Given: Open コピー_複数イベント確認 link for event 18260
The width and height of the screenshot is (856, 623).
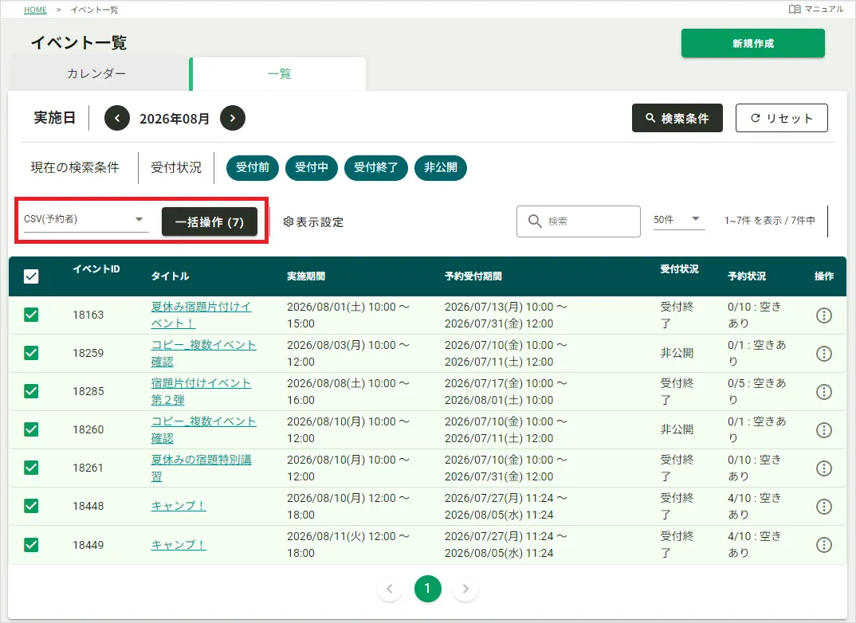Looking at the screenshot, I should (203, 429).
